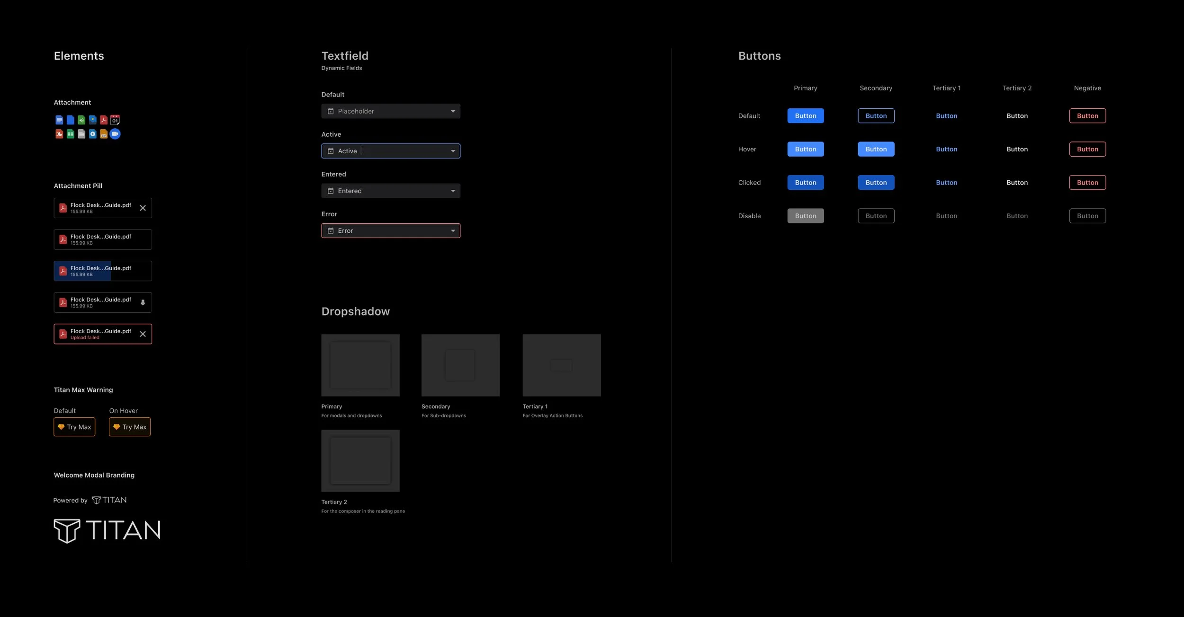Open the Entered dropdown field

click(x=390, y=191)
